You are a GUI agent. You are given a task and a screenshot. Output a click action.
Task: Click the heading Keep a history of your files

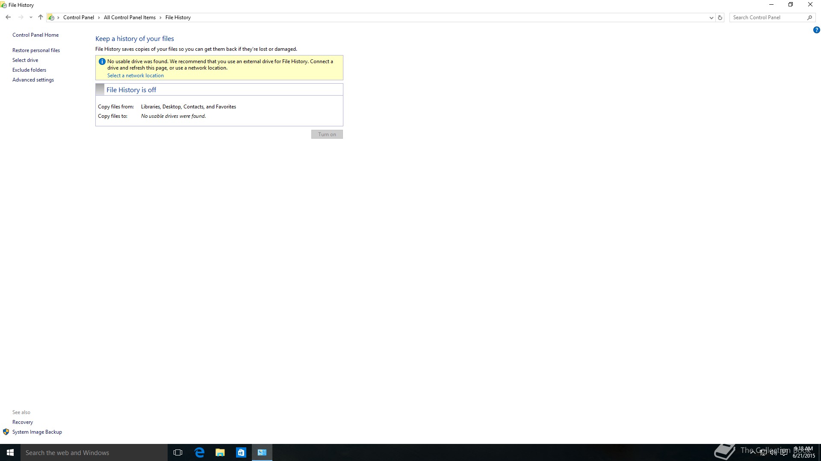tap(135, 39)
